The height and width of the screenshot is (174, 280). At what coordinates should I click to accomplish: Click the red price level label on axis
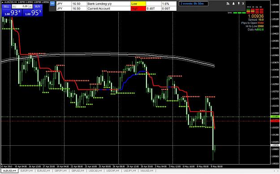point(275,121)
